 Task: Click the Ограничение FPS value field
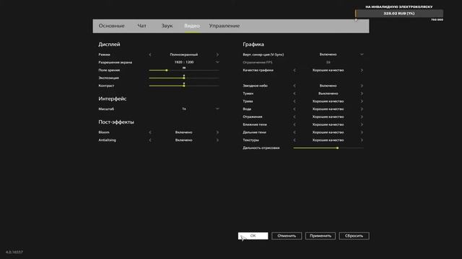pos(328,63)
